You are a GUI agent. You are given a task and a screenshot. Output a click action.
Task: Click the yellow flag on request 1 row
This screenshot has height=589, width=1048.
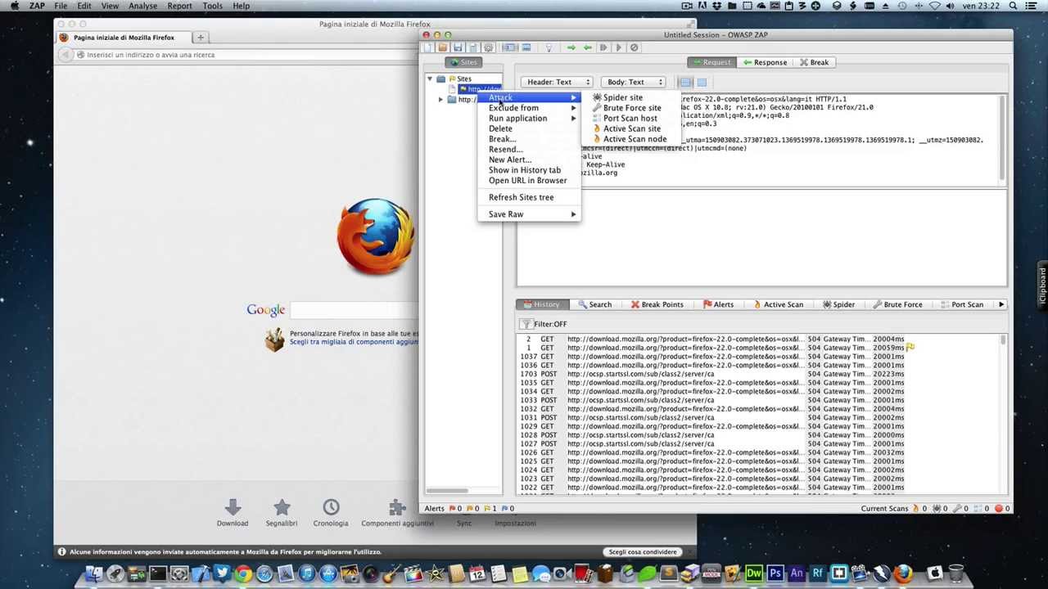(910, 347)
